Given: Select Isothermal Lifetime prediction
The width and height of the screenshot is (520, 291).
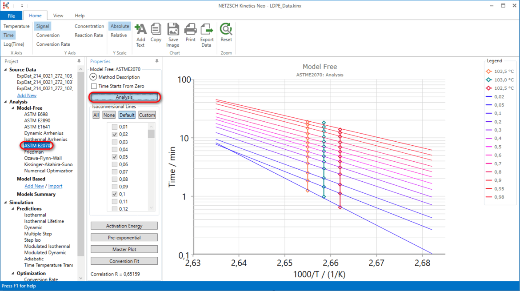Looking at the screenshot, I should click(x=44, y=221).
